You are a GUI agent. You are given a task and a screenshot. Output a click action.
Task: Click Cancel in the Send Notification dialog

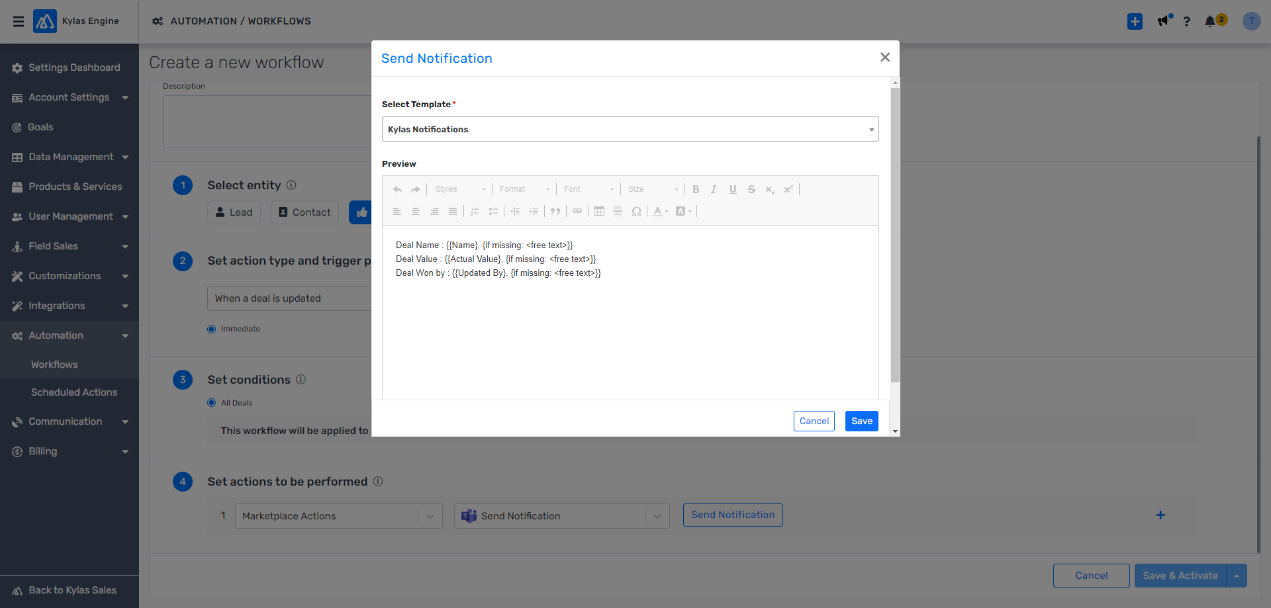[814, 421]
